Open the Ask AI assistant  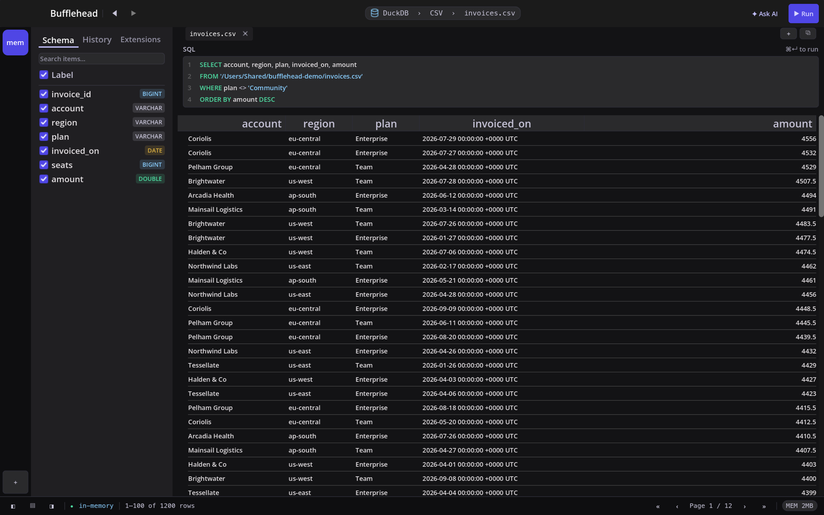click(764, 13)
